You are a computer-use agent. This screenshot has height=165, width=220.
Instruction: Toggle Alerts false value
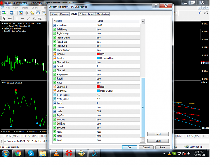click(x=118, y=132)
